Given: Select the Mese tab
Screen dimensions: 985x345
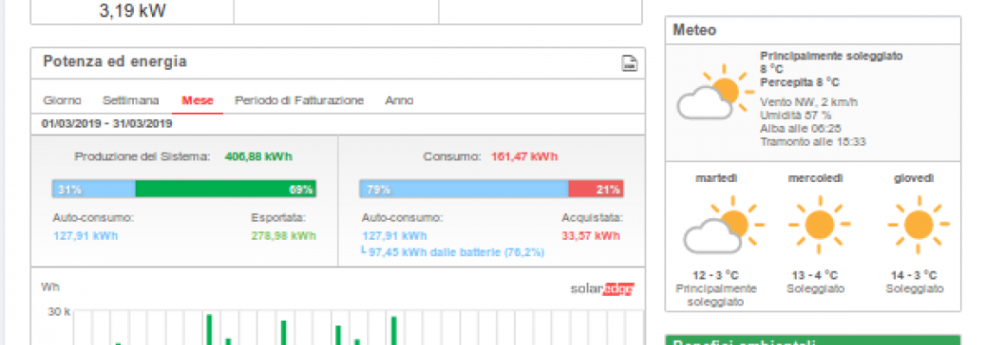Looking at the screenshot, I should [x=197, y=101].
